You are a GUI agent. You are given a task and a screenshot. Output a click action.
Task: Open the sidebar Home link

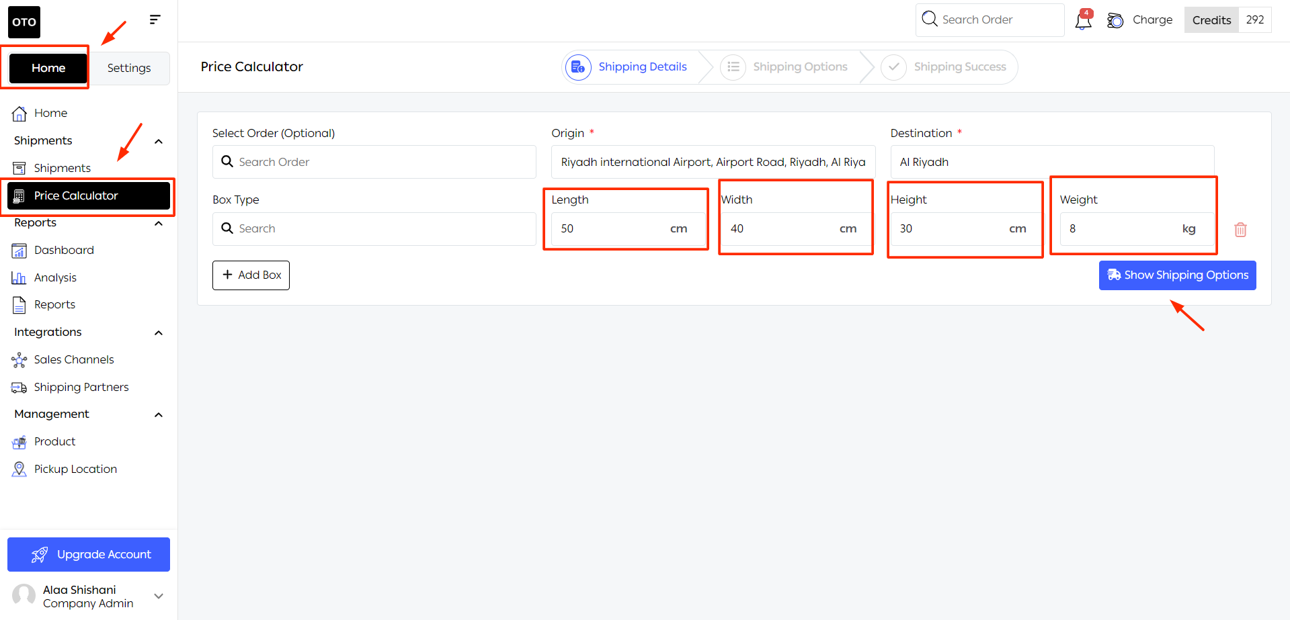50,113
